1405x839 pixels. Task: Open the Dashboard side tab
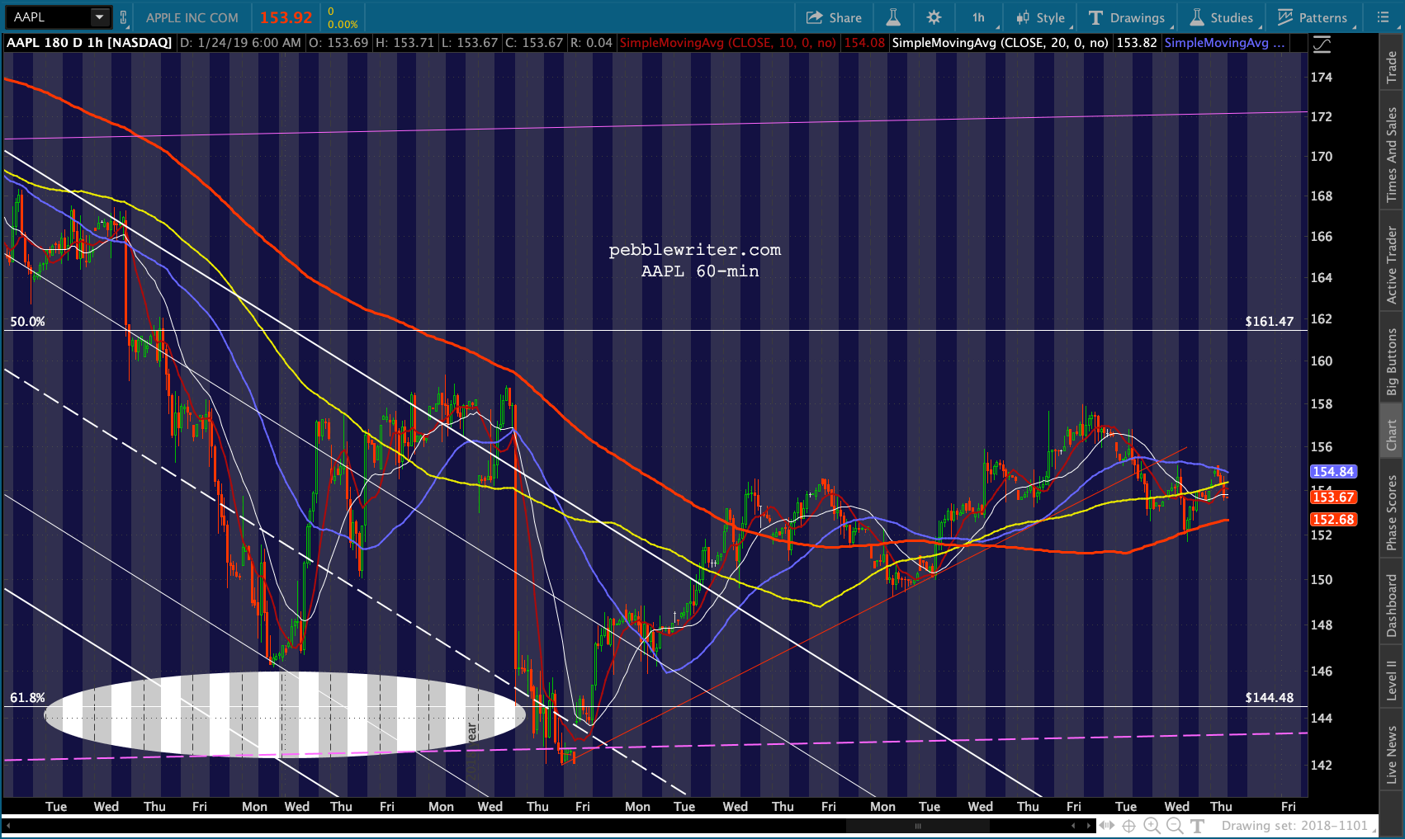coord(1392,606)
